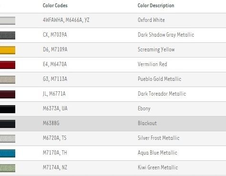Click the Aqua Blue Metallic description
The height and width of the screenshot is (176, 226).
157,153
